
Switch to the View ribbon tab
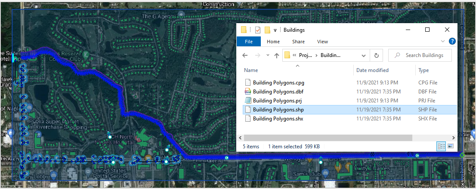[x=322, y=42]
